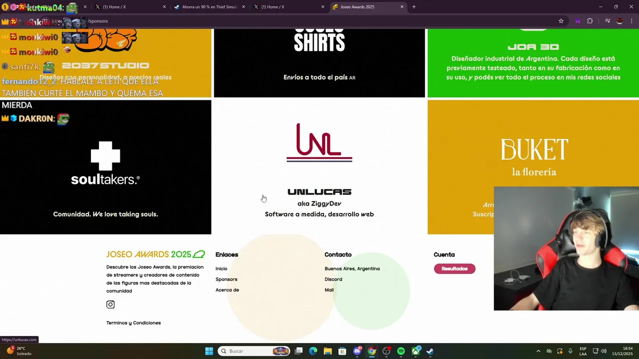Screen dimensions: 639x359
Task: Open the Resultados button
Action: 454,269
